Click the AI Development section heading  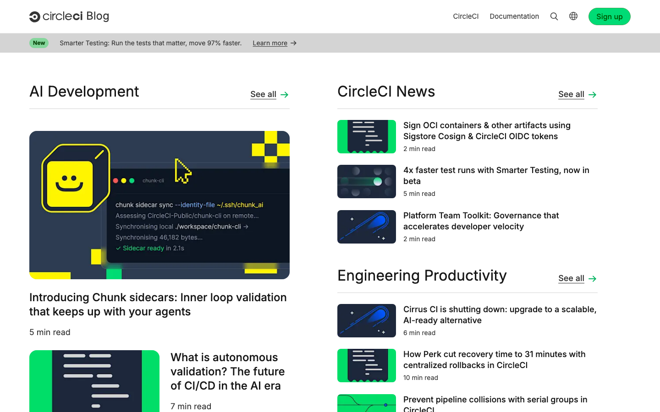[x=84, y=92]
